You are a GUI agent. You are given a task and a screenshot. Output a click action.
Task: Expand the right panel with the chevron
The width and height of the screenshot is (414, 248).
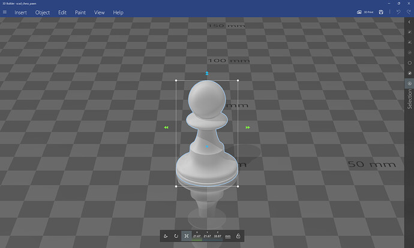coord(409,21)
